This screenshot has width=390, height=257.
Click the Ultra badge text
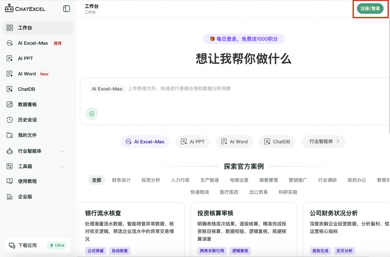point(59,245)
